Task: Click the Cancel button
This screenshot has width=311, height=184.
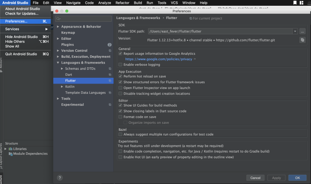Action: point(255,178)
